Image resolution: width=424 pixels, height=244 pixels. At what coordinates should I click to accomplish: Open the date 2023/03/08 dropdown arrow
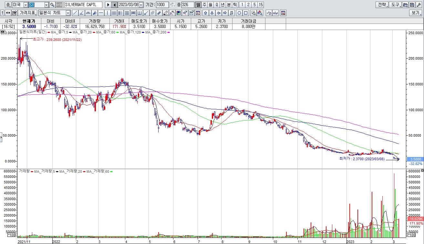[x=141, y=5]
